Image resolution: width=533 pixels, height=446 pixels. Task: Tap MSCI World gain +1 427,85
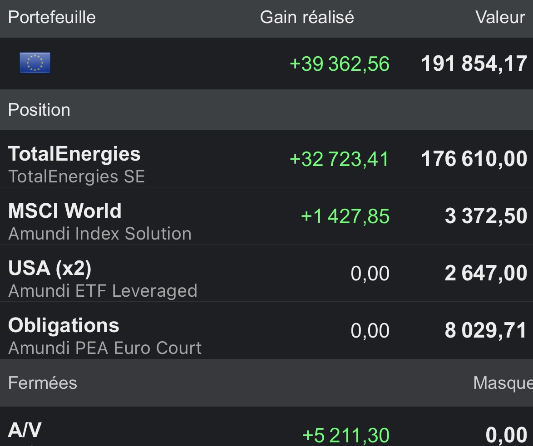[x=345, y=216]
